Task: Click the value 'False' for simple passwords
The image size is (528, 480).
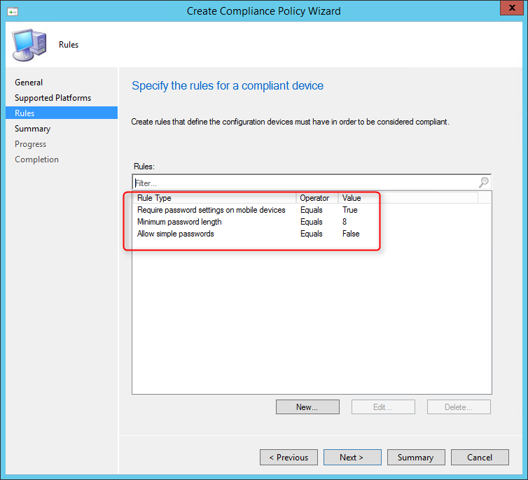Action: point(351,234)
